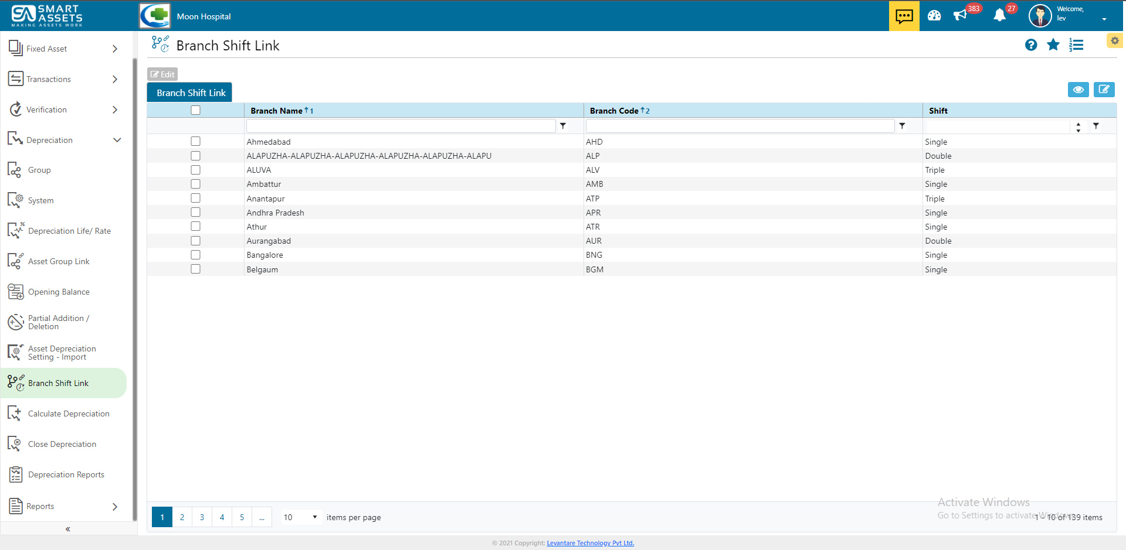This screenshot has height=550, width=1126.
Task: Click the help question mark icon
Action: [1031, 45]
